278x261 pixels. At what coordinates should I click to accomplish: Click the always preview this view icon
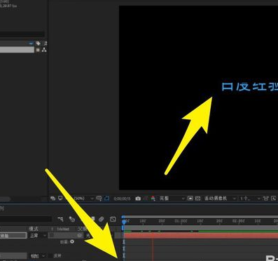[x=53, y=199]
